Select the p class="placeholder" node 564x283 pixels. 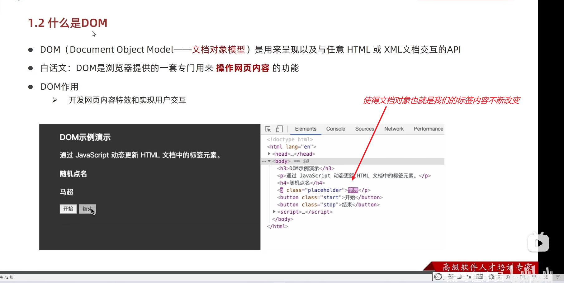324,190
